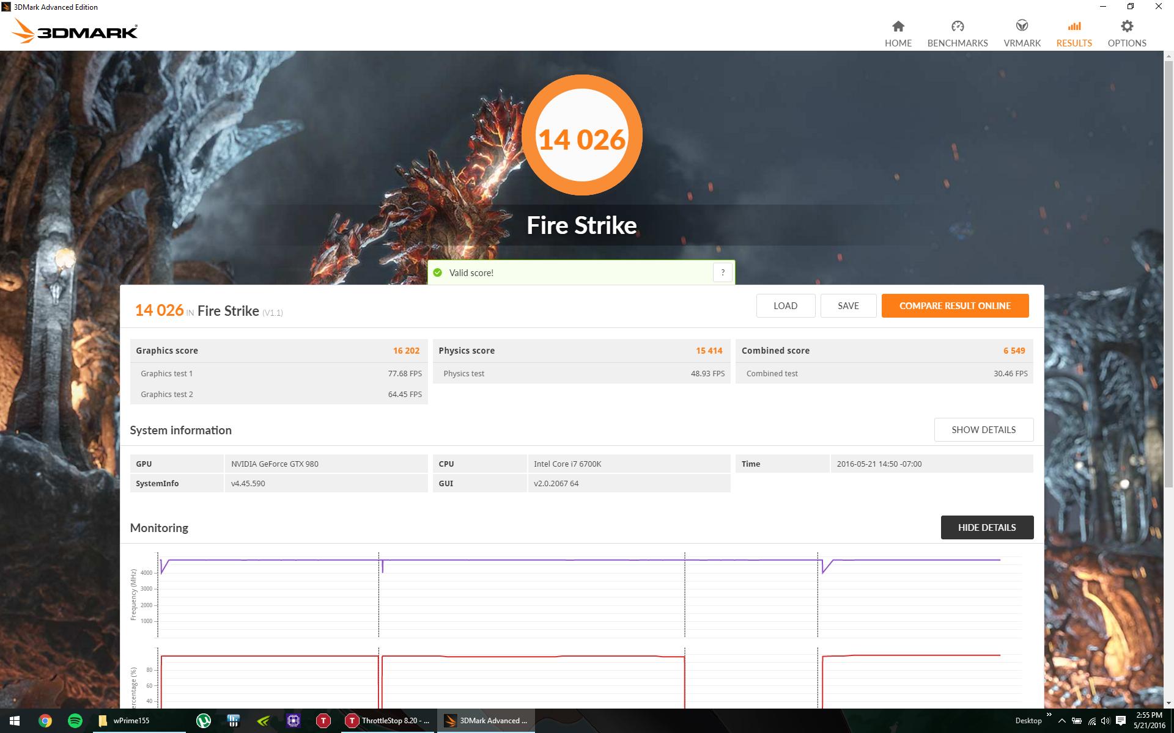The height and width of the screenshot is (733, 1174).
Task: Go to the Home tab icon
Action: coord(898,26)
